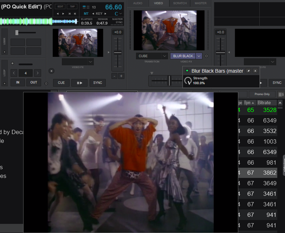Viewport: 285px width, 233px height.
Task: Toggle the LOOP panel dot indicator
Action: [5, 84]
